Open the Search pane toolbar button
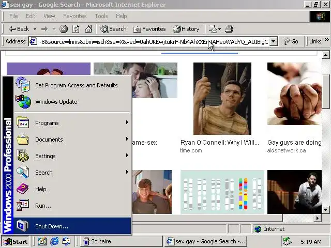Viewport: 331px width, 248px height. click(x=113, y=29)
